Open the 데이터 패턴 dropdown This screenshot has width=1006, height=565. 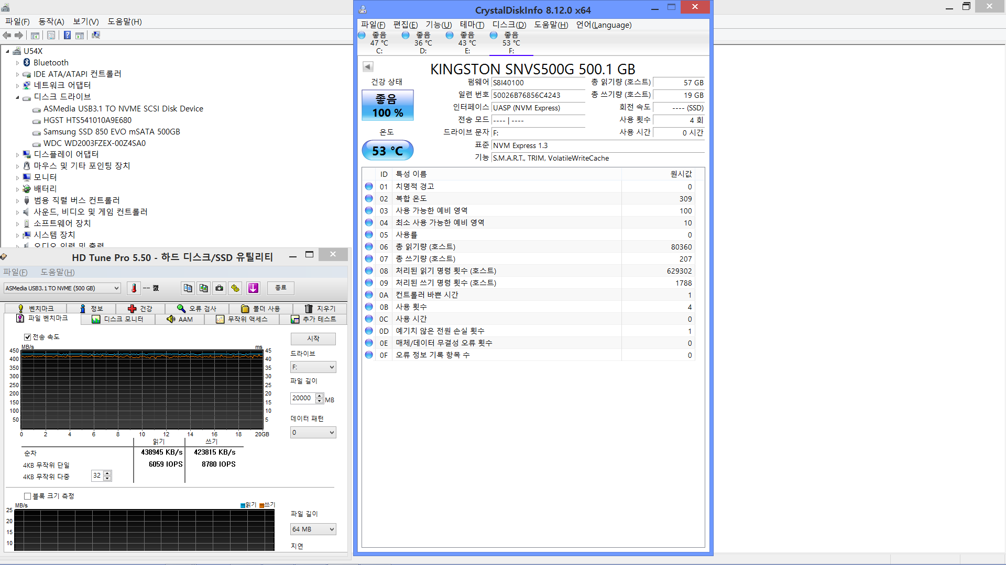(x=313, y=433)
